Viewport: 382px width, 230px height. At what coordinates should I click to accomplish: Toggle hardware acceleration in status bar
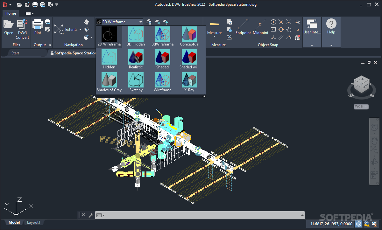359,224
